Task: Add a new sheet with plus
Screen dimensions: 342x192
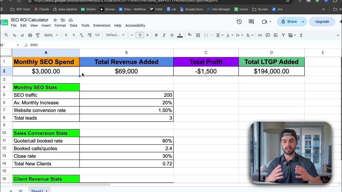Action: coord(11,191)
